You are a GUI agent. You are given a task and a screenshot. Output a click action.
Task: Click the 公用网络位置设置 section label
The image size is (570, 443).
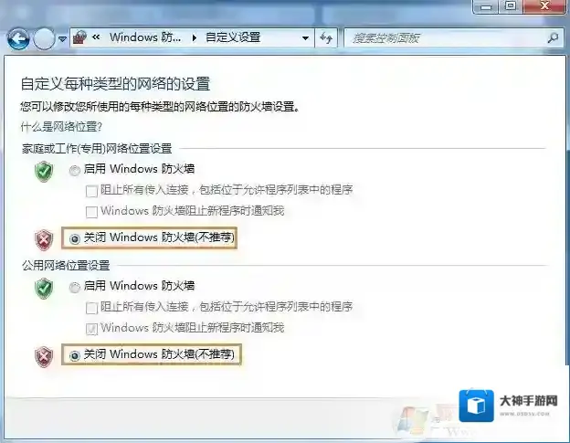click(66, 265)
